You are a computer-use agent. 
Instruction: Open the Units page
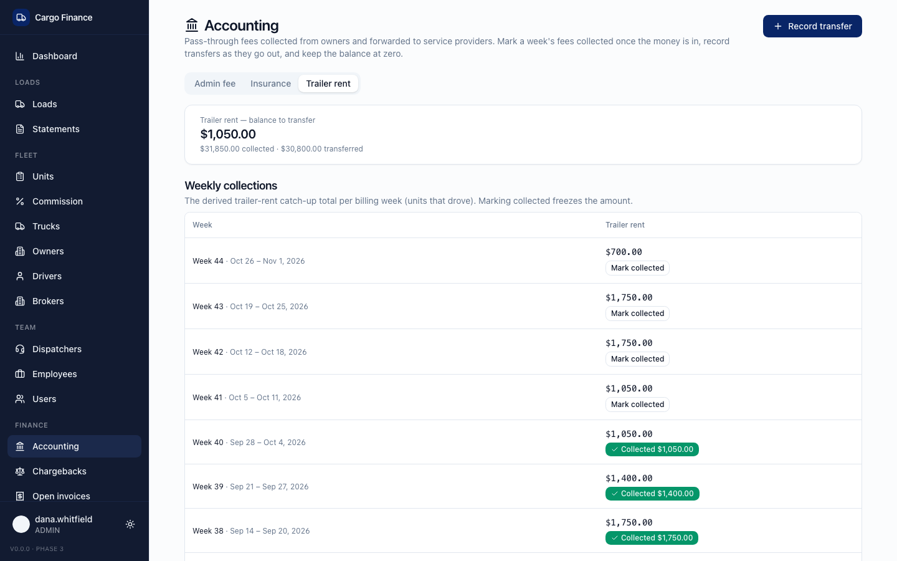pyautogui.click(x=74, y=176)
